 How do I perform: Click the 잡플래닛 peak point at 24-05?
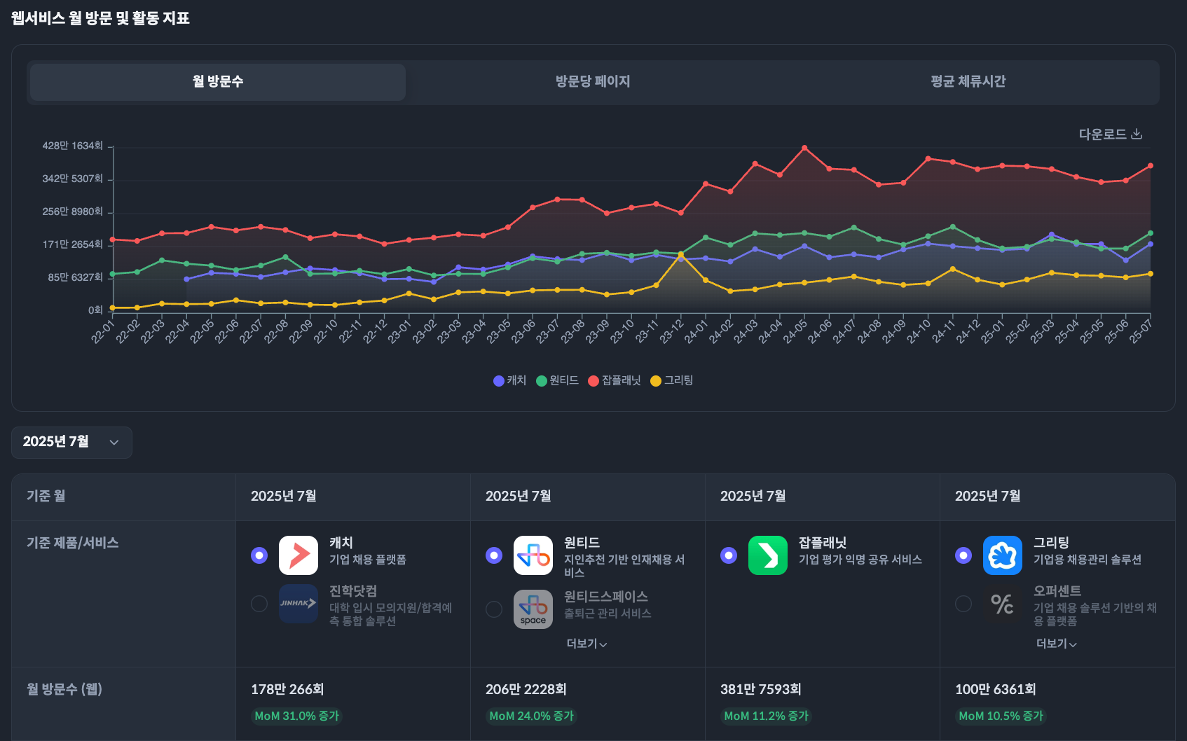(x=804, y=148)
